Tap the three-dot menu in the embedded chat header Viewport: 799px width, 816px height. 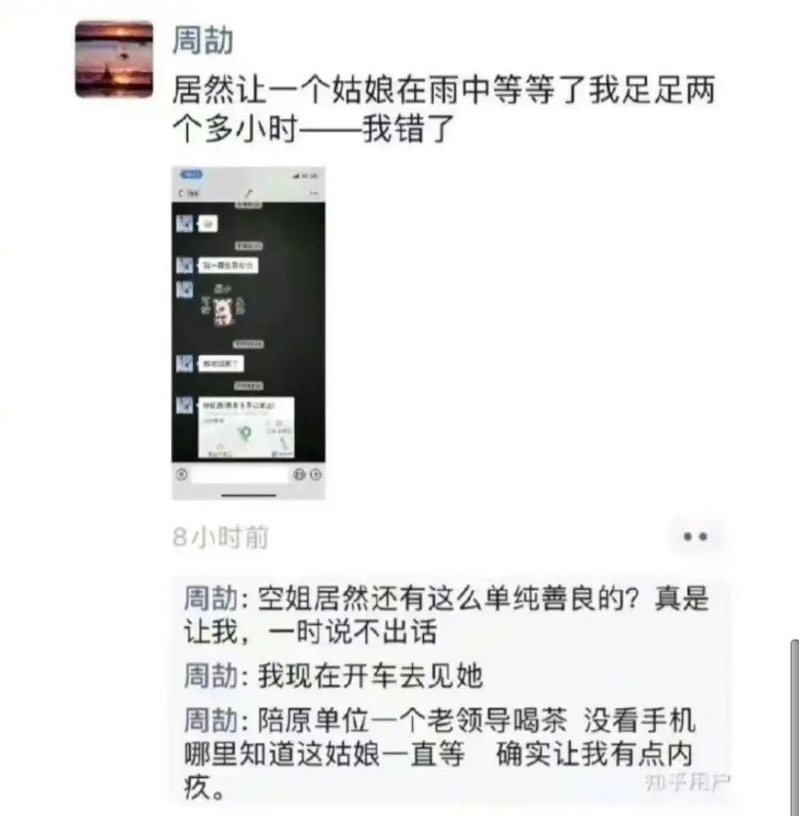click(314, 193)
